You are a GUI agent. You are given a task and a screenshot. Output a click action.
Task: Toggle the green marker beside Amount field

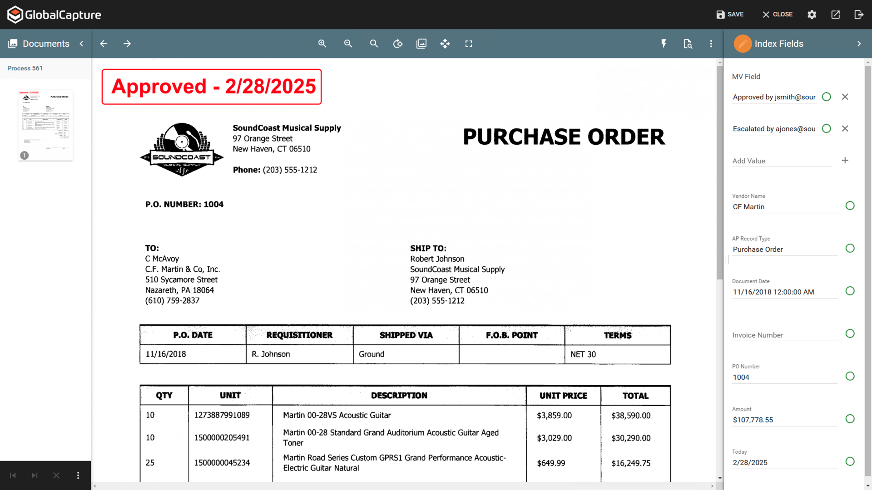(x=850, y=419)
